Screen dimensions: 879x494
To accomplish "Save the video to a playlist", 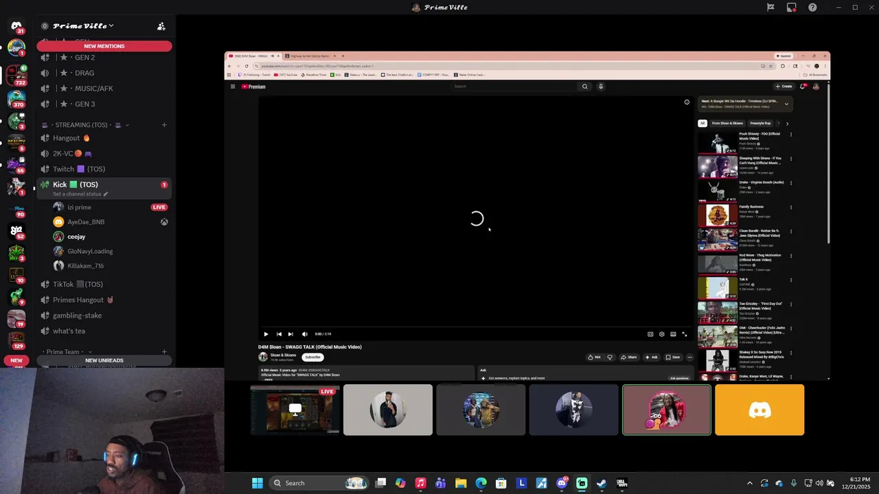I will [673, 357].
